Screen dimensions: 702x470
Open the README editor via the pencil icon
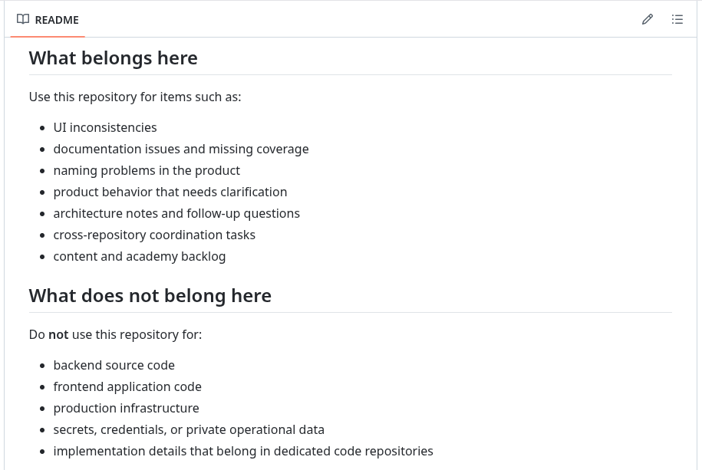[647, 18]
